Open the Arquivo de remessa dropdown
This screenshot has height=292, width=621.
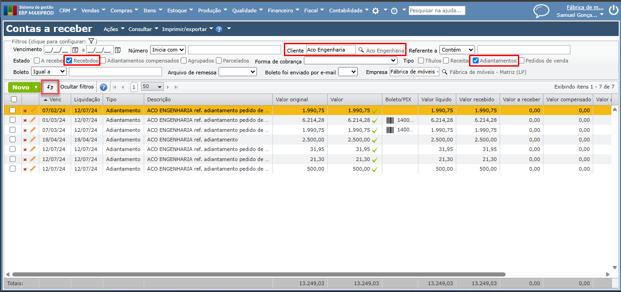pyautogui.click(x=238, y=72)
